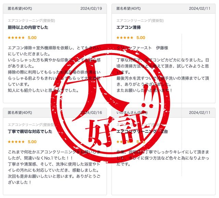Click the 5.00 score on the 02/16 review

tap(32, 142)
